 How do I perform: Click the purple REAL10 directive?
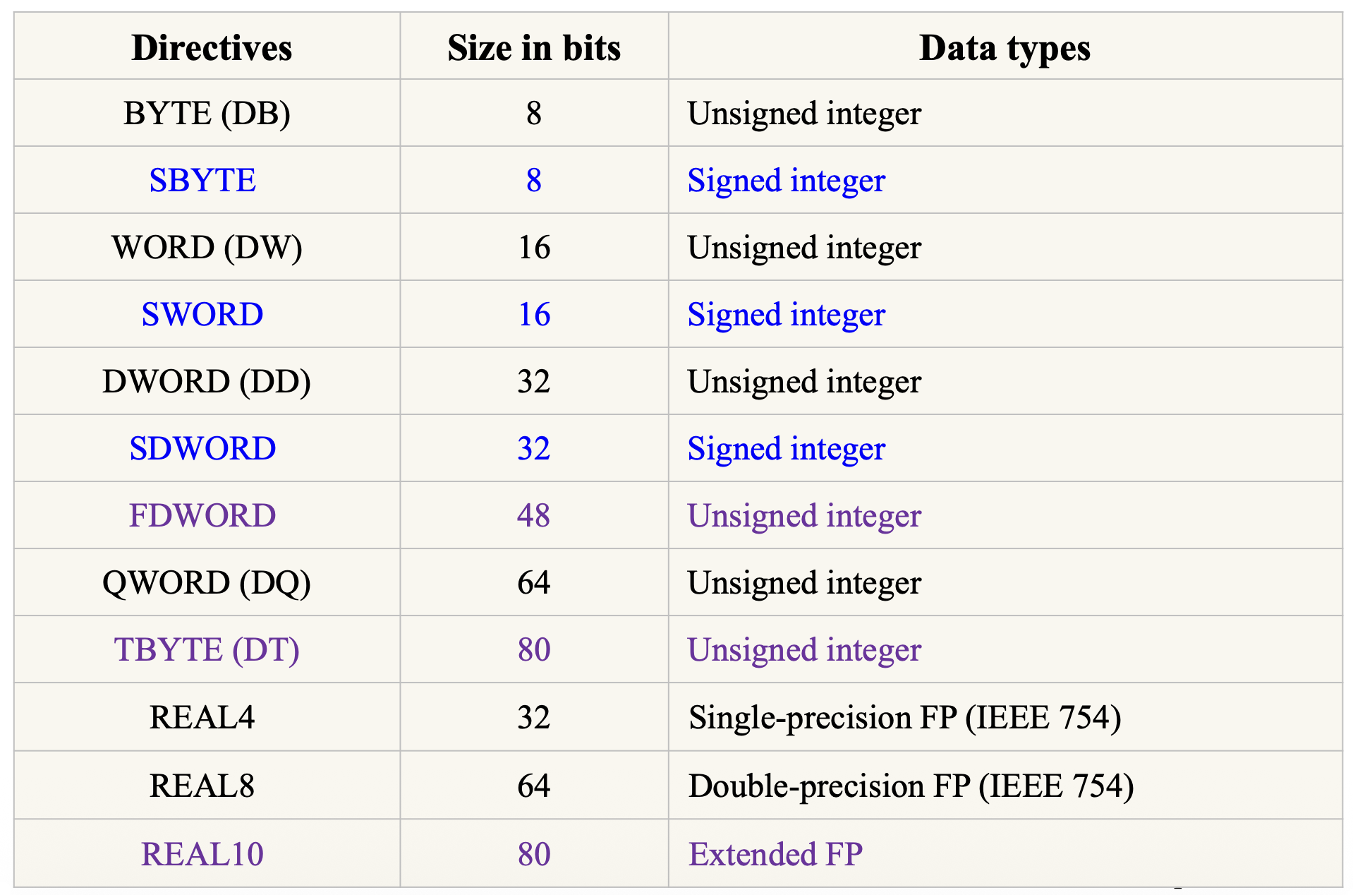point(202,854)
